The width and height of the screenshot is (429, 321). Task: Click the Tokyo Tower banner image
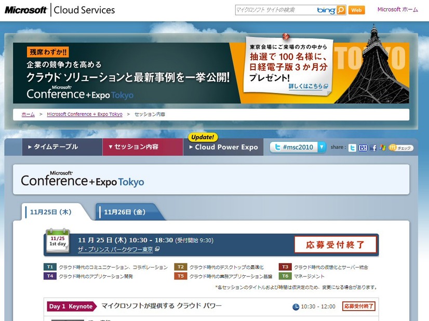pos(372,65)
